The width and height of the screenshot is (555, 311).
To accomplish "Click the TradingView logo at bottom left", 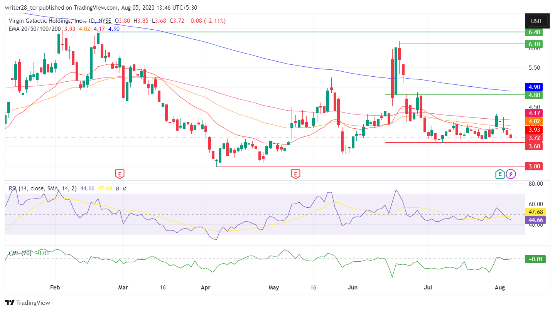I will [x=27, y=303].
